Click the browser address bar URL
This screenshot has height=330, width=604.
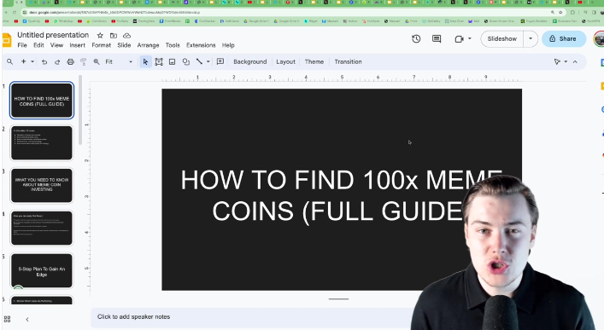point(114,12)
